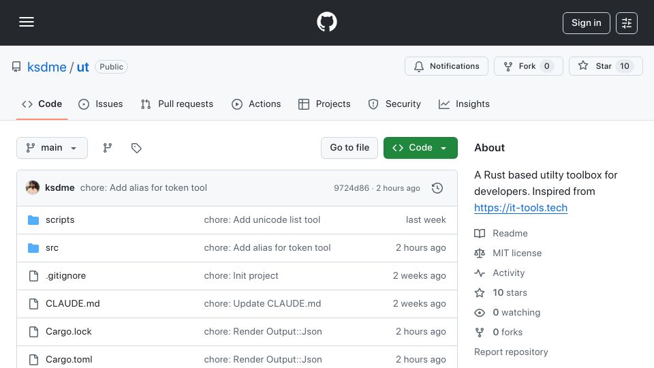Screen dimensions: 654x368
Task: Star the repository
Action: pyautogui.click(x=606, y=66)
